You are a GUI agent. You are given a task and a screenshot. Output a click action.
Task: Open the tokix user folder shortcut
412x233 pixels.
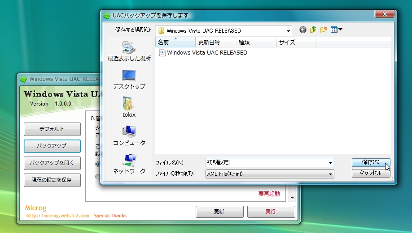point(129,107)
